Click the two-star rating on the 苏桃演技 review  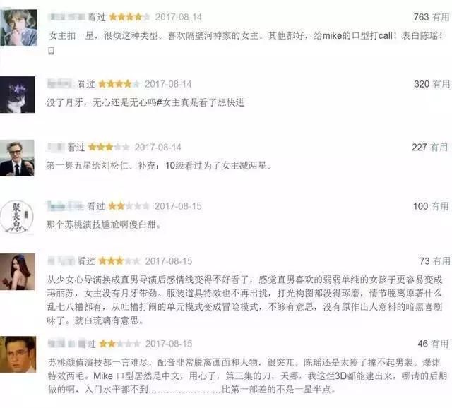click(x=129, y=206)
